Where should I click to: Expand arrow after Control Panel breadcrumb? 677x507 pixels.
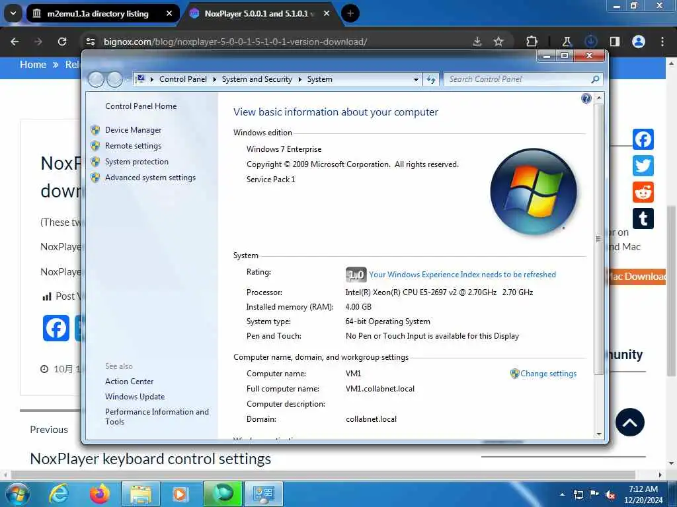coord(215,79)
